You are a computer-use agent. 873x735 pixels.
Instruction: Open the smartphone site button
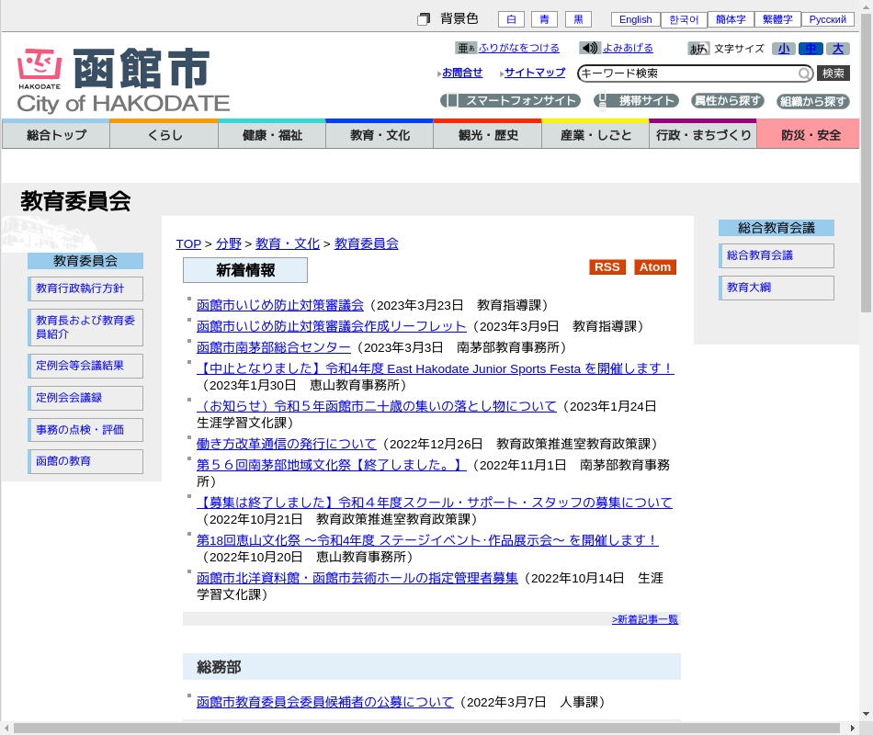[x=510, y=101]
